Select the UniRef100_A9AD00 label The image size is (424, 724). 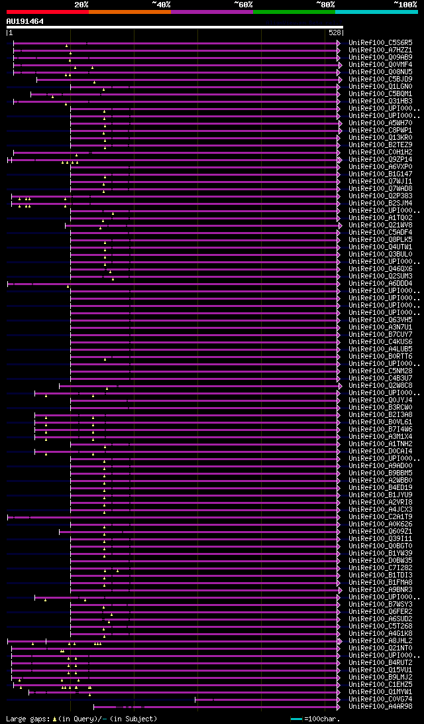381,466
